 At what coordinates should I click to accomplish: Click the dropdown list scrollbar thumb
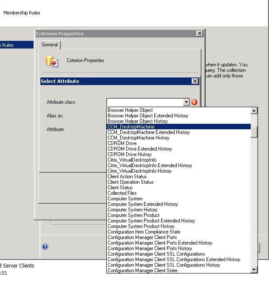pyautogui.click(x=254, y=131)
